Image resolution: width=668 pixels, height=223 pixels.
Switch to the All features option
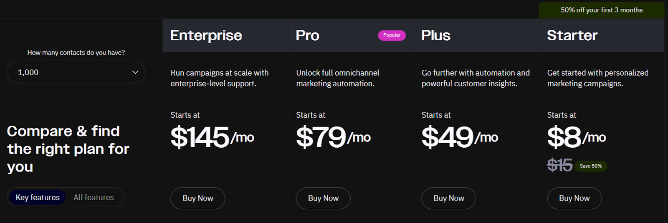coord(94,197)
